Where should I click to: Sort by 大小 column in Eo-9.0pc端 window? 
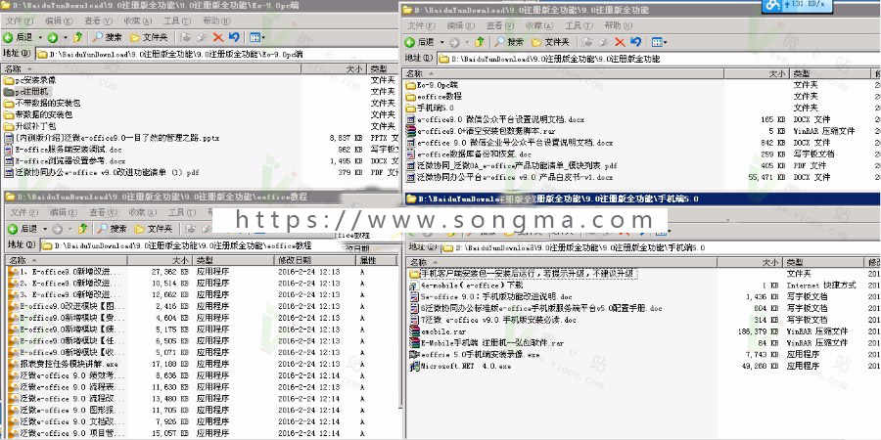334,68
